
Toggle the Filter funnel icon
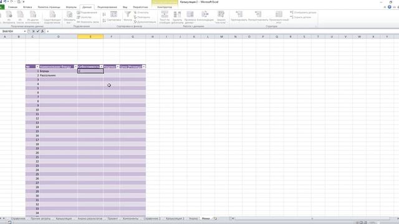pyautogui.click(x=128, y=16)
